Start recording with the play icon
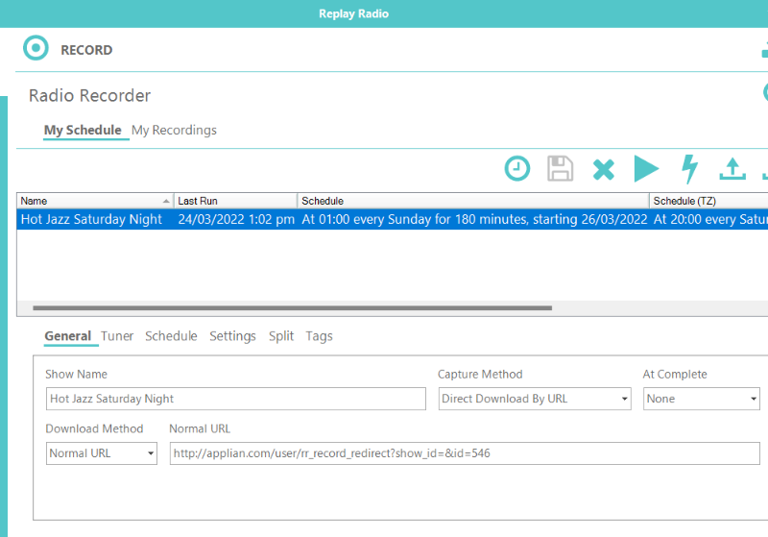This screenshot has width=768, height=537. coord(646,168)
